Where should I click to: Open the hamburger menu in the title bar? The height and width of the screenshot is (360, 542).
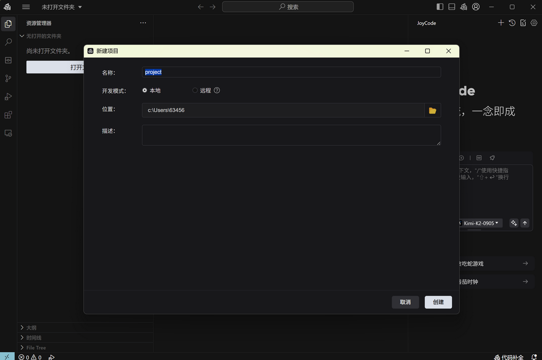pyautogui.click(x=26, y=7)
